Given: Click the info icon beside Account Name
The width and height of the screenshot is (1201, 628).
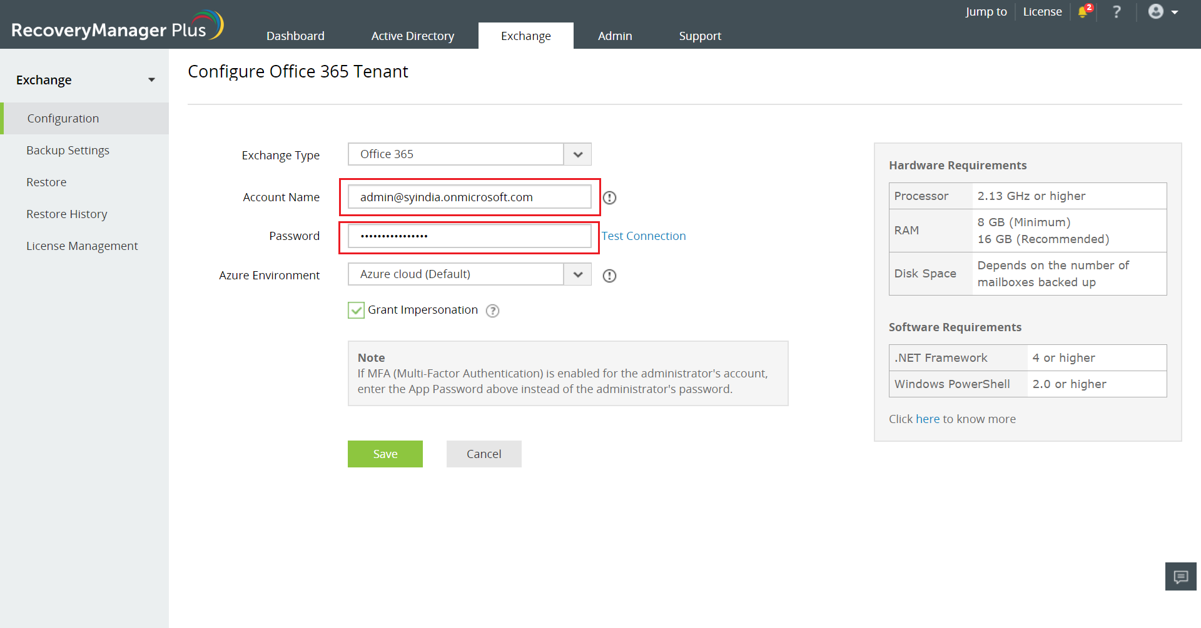Looking at the screenshot, I should [x=610, y=198].
